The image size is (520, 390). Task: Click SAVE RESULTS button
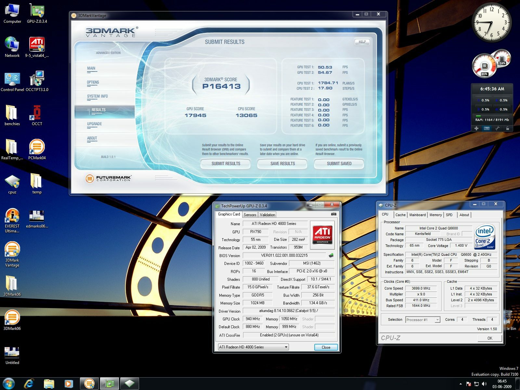[x=282, y=163]
